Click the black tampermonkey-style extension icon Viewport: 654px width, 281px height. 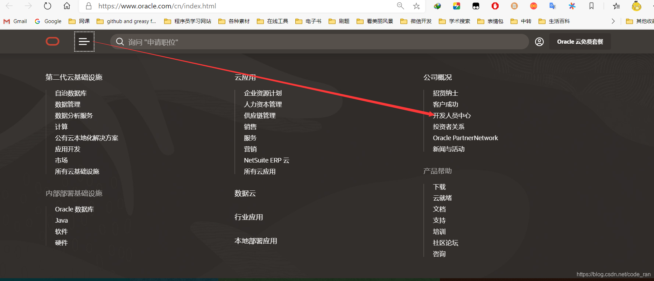[476, 6]
